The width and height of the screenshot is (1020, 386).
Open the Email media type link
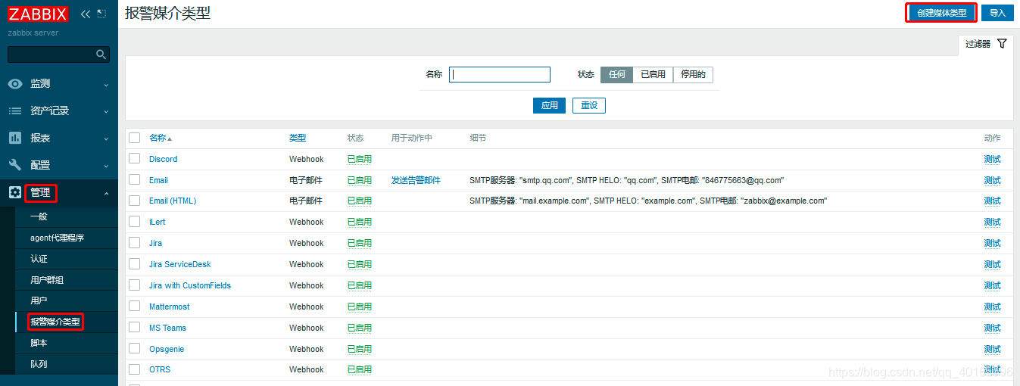point(158,180)
